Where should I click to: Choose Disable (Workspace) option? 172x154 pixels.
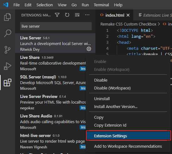(x=128, y=88)
